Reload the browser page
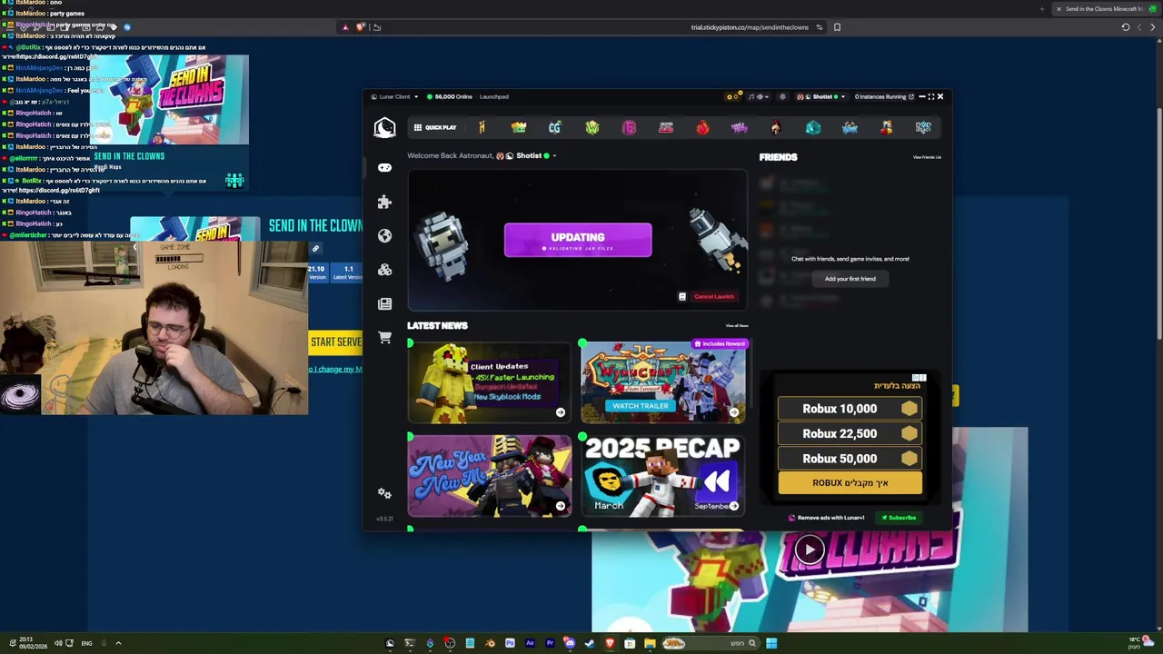Image resolution: width=1163 pixels, height=654 pixels. point(1126,27)
